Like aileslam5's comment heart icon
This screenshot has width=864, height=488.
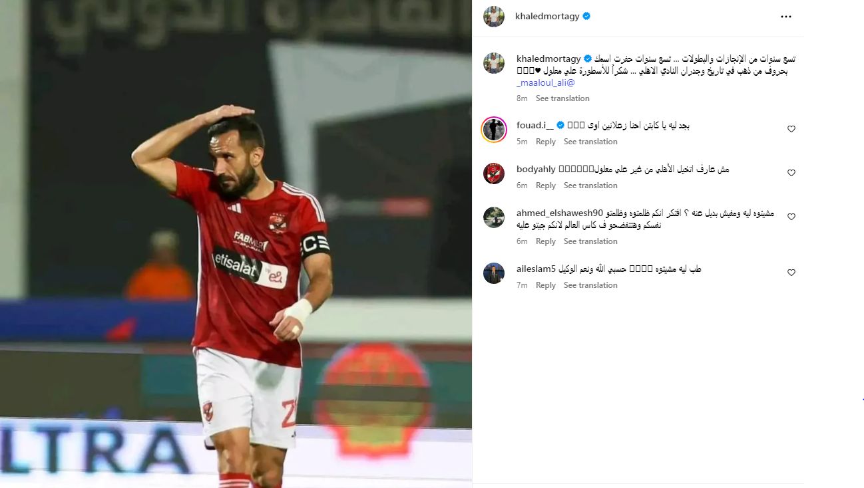(x=791, y=273)
